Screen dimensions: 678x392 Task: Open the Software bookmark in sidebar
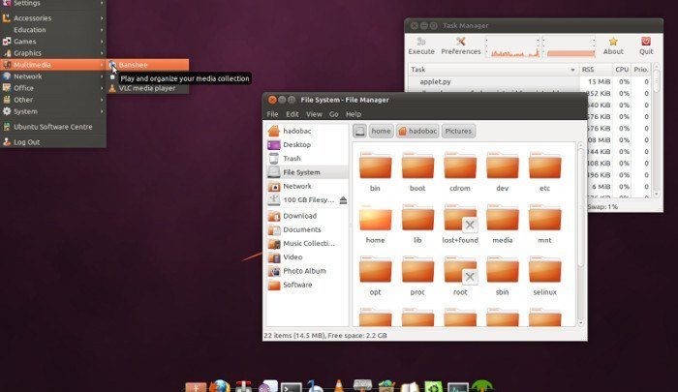pyautogui.click(x=307, y=285)
